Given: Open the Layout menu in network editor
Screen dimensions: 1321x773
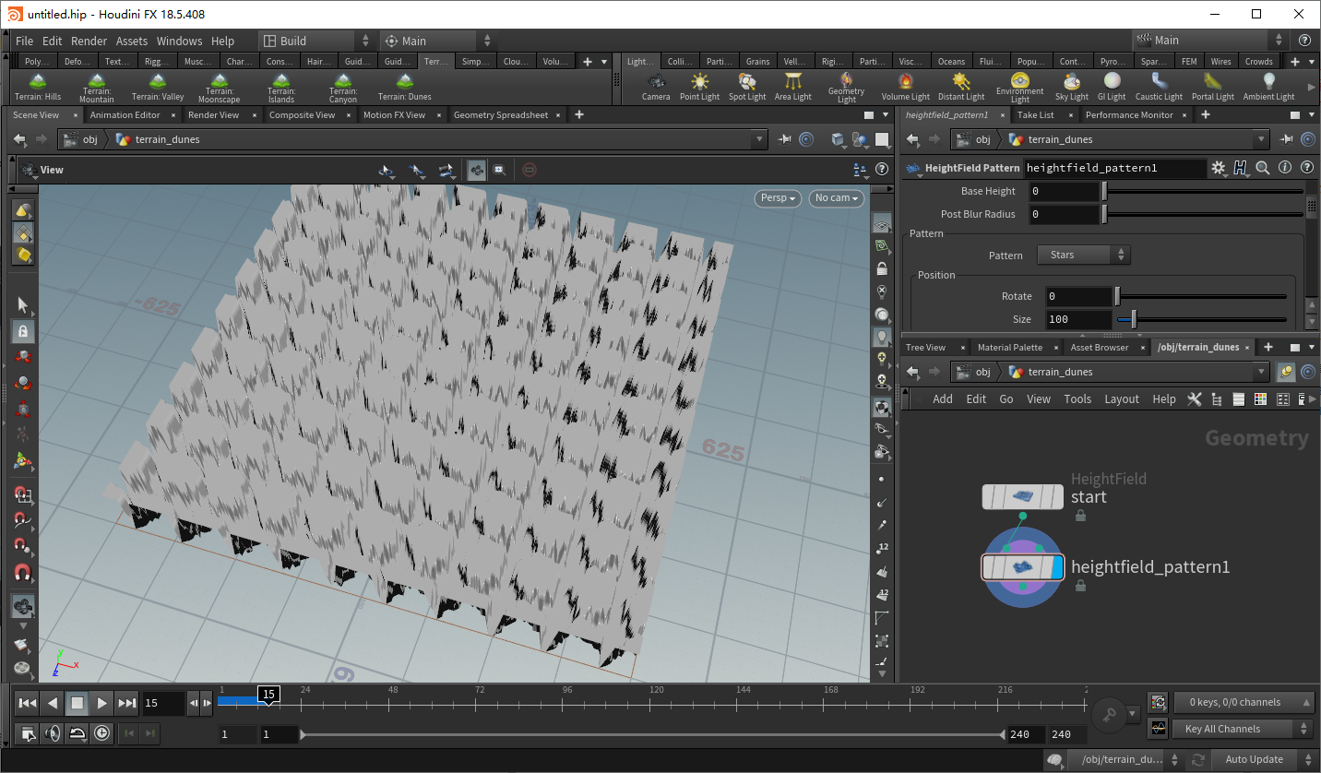Looking at the screenshot, I should [1121, 399].
